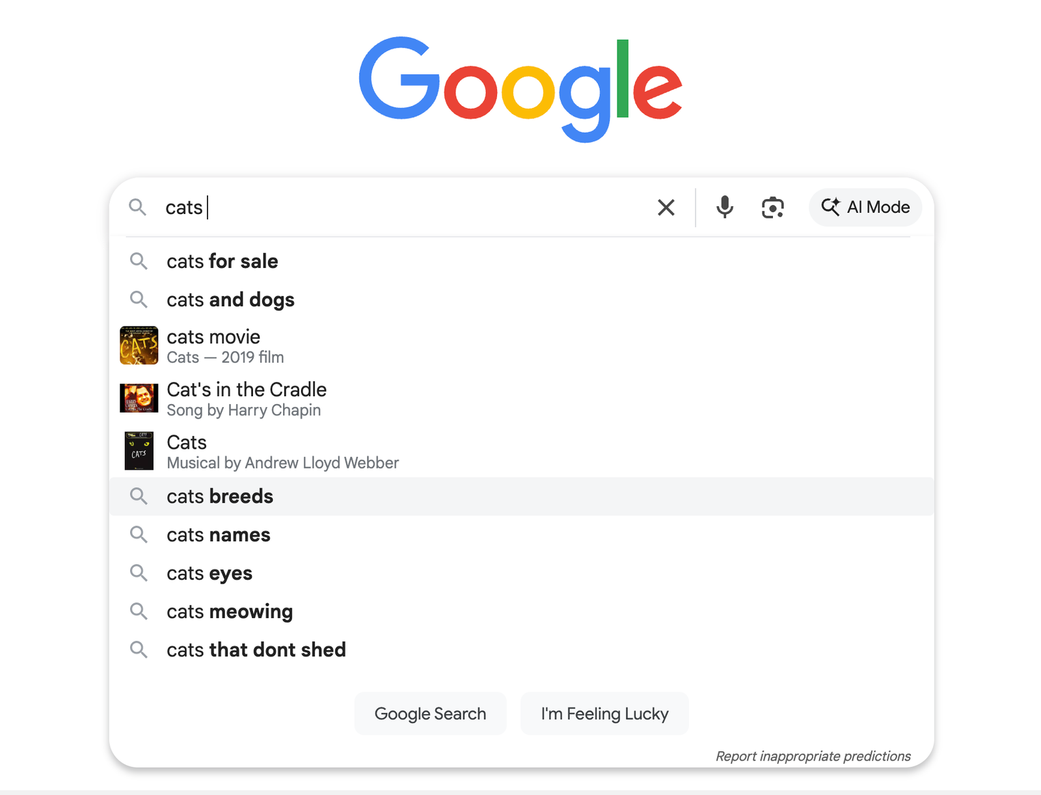Click Cat's in the Cradle album thumbnail
The image size is (1041, 795).
[139, 398]
